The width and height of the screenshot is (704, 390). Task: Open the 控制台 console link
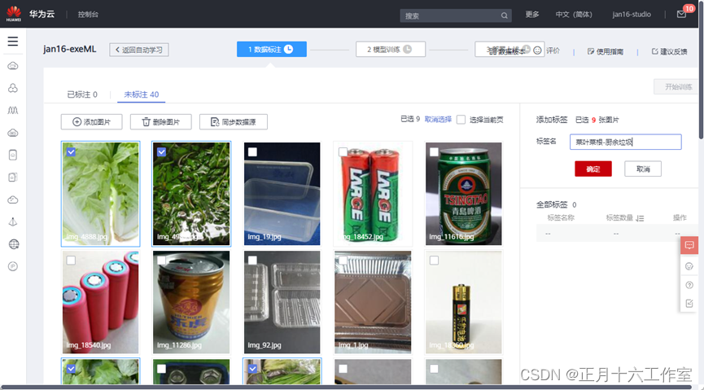(88, 15)
